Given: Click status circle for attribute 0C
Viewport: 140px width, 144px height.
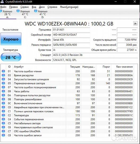Looking at the screenshot, I should coord(3,103).
